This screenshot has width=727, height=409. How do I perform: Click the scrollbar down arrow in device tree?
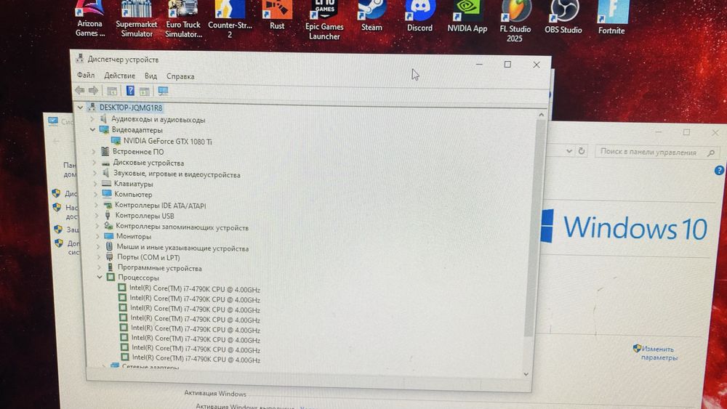point(526,374)
